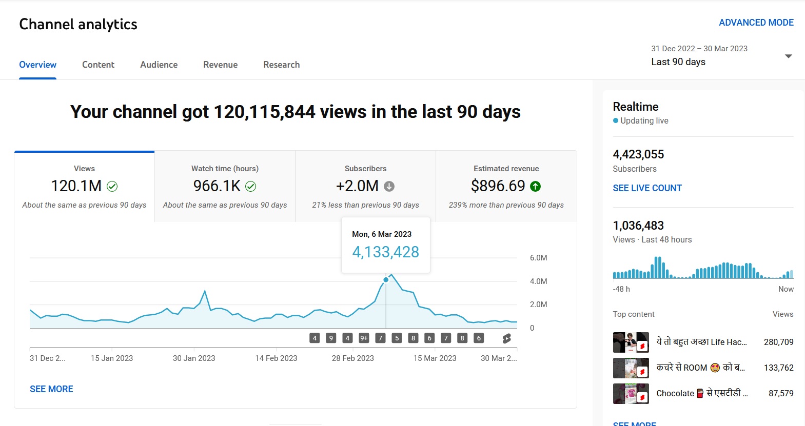Open ADVANCED MODE analytics
The height and width of the screenshot is (426, 805).
tap(756, 23)
